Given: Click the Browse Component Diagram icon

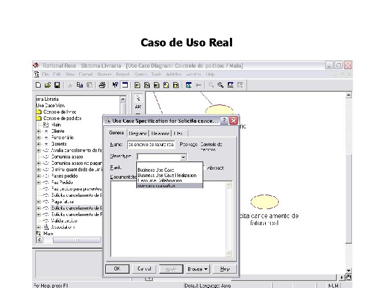Looking at the screenshot, I should click(157, 85).
